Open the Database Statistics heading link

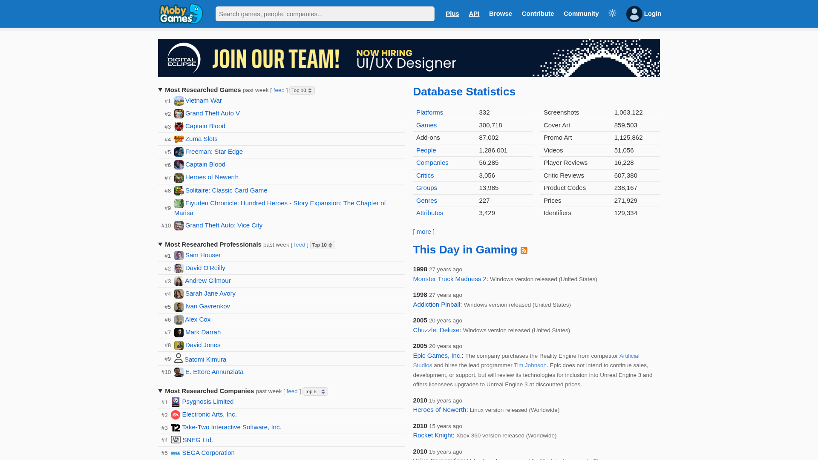tap(464, 92)
